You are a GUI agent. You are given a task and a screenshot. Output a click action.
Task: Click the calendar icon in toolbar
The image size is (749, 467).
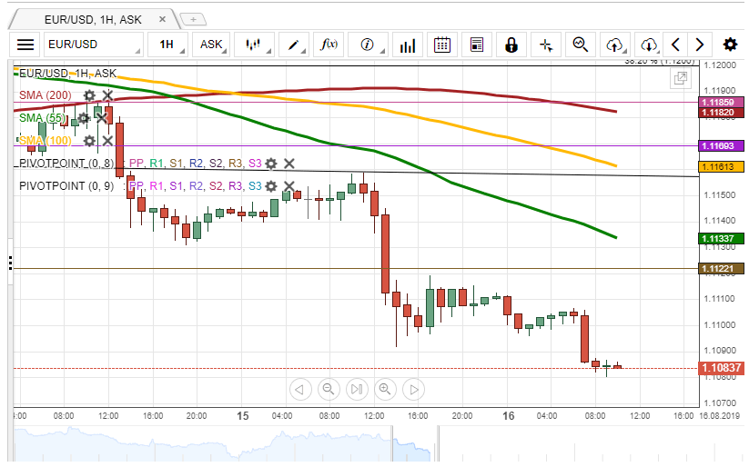[x=442, y=45]
